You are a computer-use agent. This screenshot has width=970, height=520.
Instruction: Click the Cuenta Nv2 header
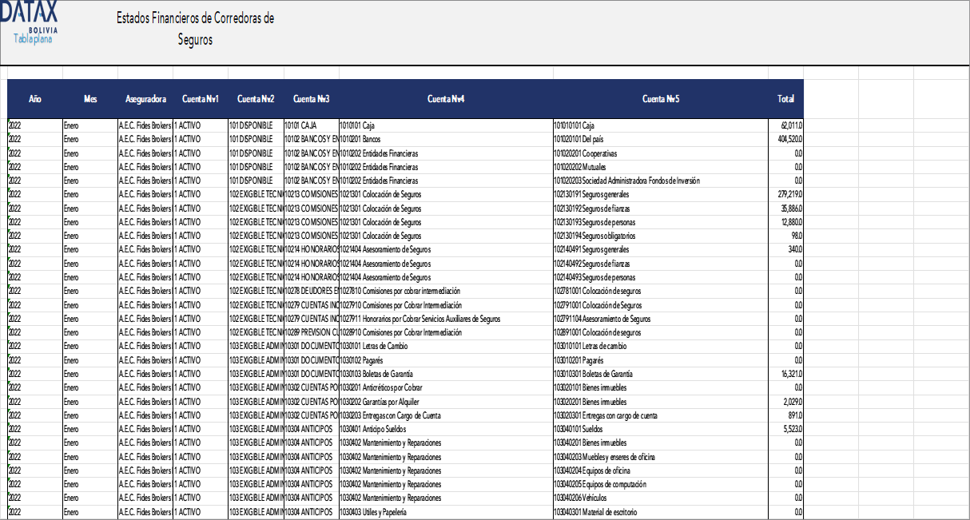pyautogui.click(x=256, y=99)
